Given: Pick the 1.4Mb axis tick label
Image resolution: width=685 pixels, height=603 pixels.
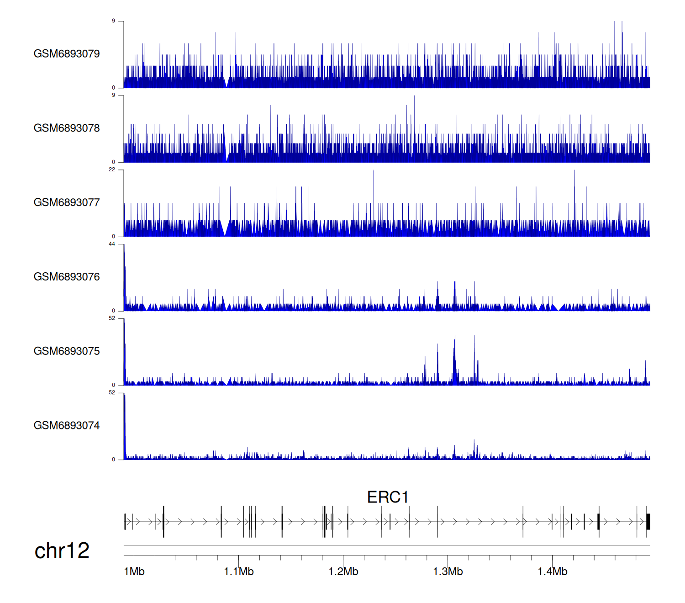Looking at the screenshot, I should coord(553,571).
